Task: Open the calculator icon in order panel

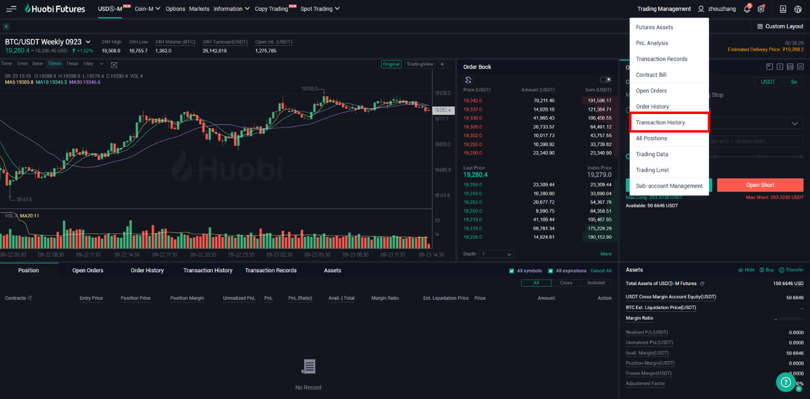Action: tap(790, 67)
